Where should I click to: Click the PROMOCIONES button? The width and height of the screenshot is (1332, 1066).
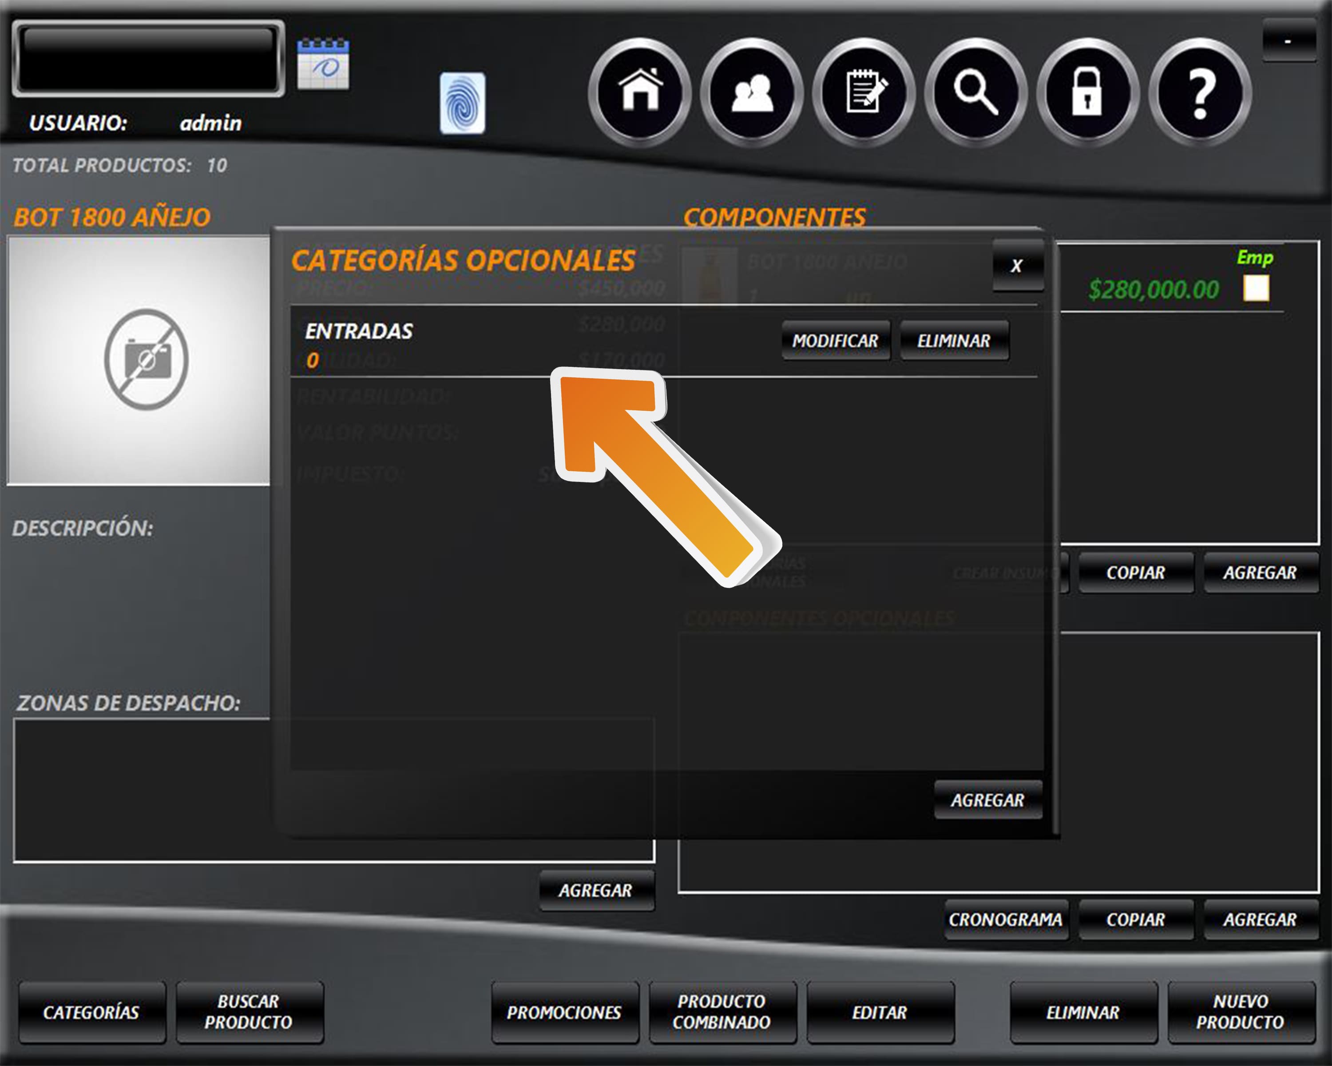(564, 1012)
